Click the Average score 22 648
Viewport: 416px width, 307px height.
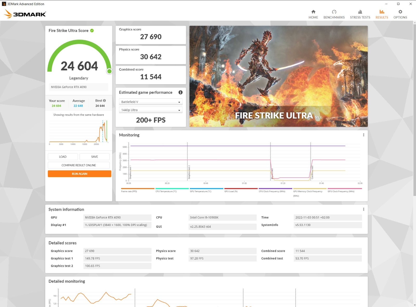(x=78, y=106)
